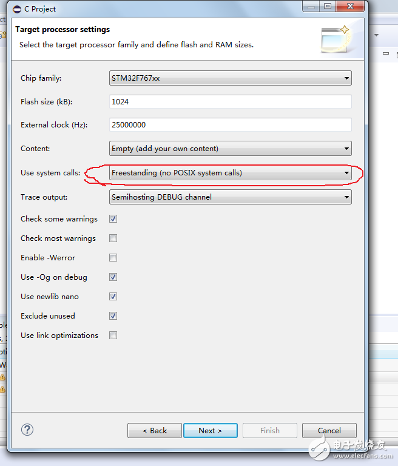Click the help question mark icon
The image size is (398, 466).
pyautogui.click(x=27, y=430)
